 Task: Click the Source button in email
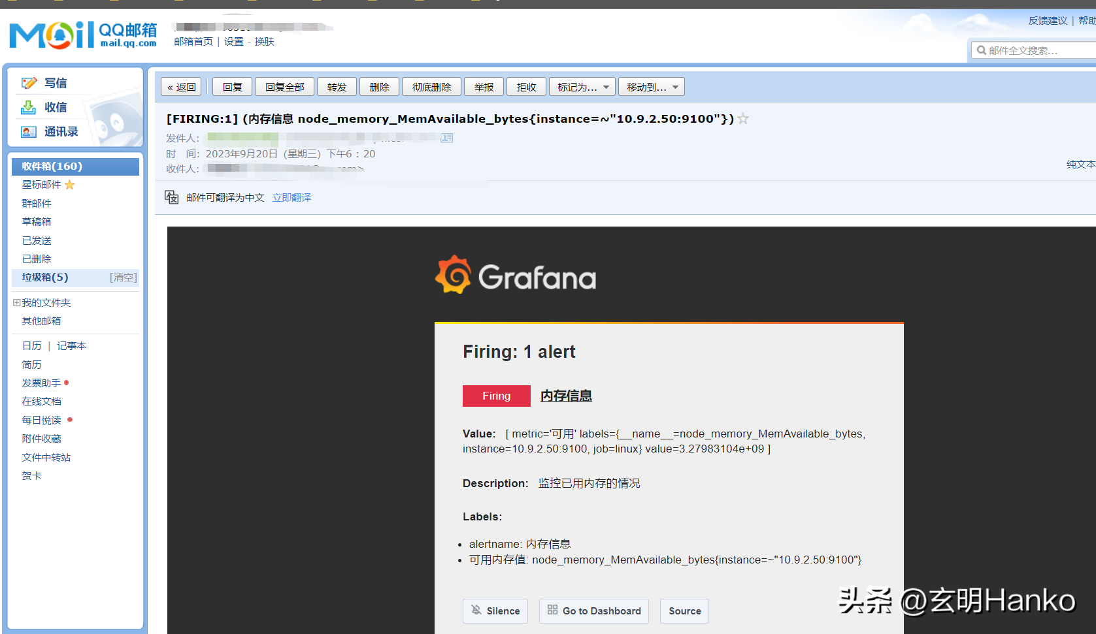coord(684,611)
